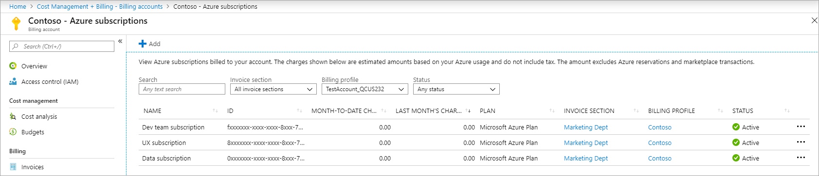
Task: Open the Billing profile dropdown TestAccount_QCUS232
Action: pos(365,89)
